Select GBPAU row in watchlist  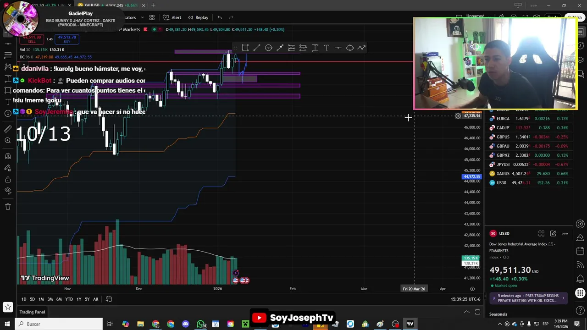click(529, 146)
